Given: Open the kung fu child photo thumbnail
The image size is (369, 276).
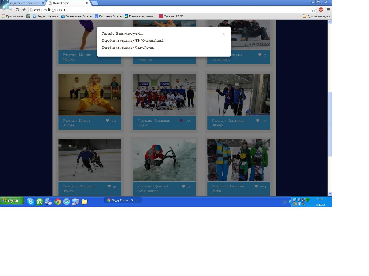Looking at the screenshot, I should 90,94.
